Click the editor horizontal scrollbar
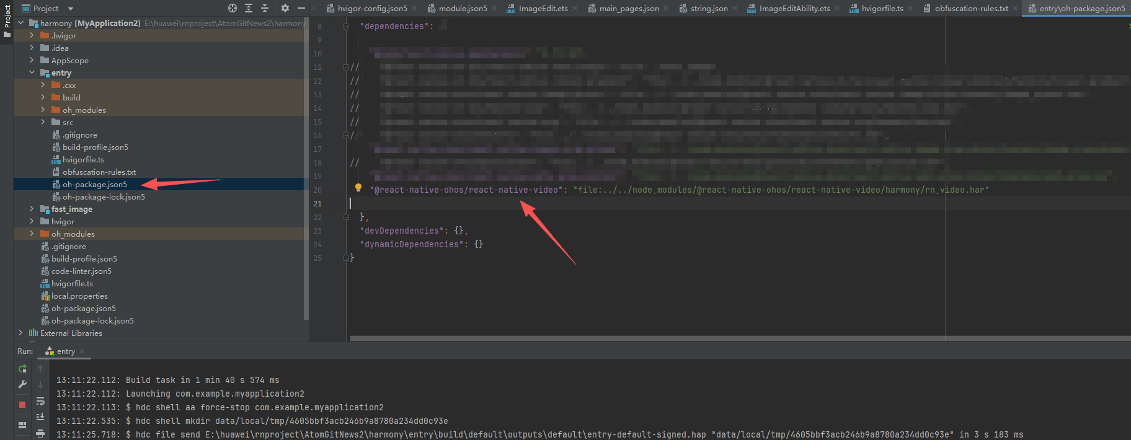The width and height of the screenshot is (1131, 440). coord(740,338)
